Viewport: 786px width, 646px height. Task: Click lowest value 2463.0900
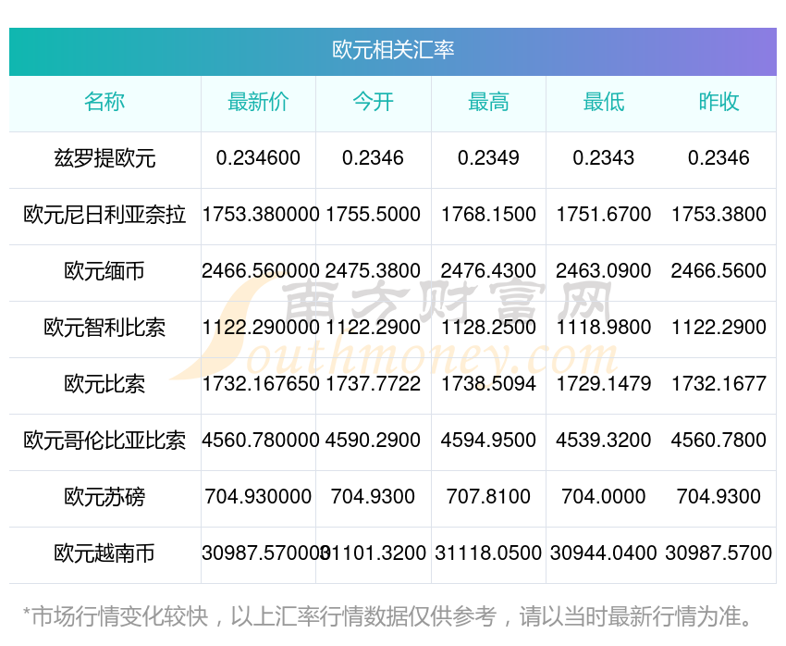tap(604, 271)
